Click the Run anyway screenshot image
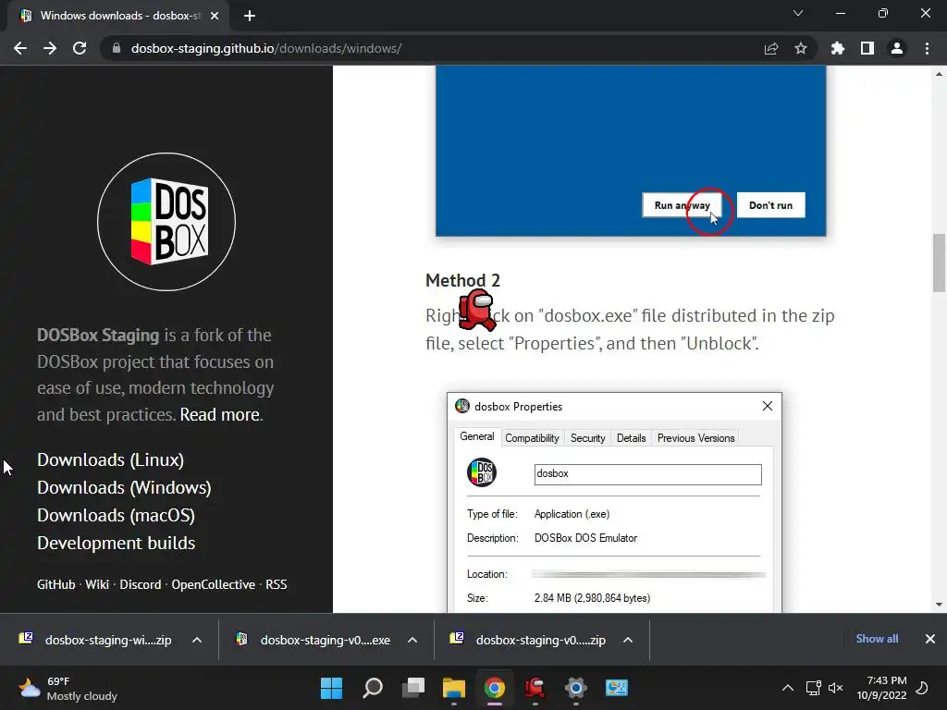 pos(631,151)
